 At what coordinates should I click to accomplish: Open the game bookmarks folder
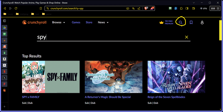(47, 14)
